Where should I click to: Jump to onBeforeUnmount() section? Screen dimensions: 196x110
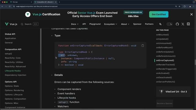click(x=166, y=56)
